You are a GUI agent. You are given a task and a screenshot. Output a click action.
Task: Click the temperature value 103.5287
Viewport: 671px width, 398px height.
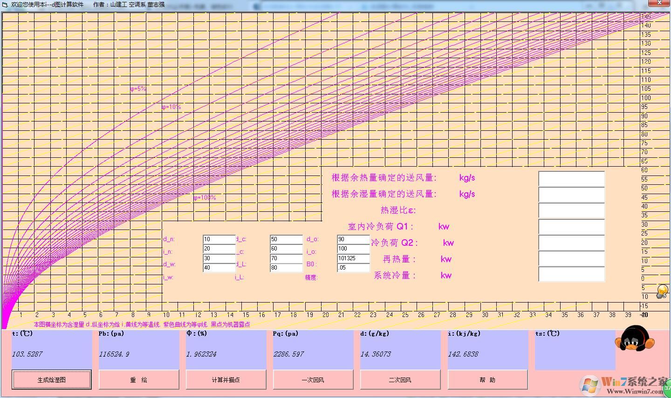(27, 354)
